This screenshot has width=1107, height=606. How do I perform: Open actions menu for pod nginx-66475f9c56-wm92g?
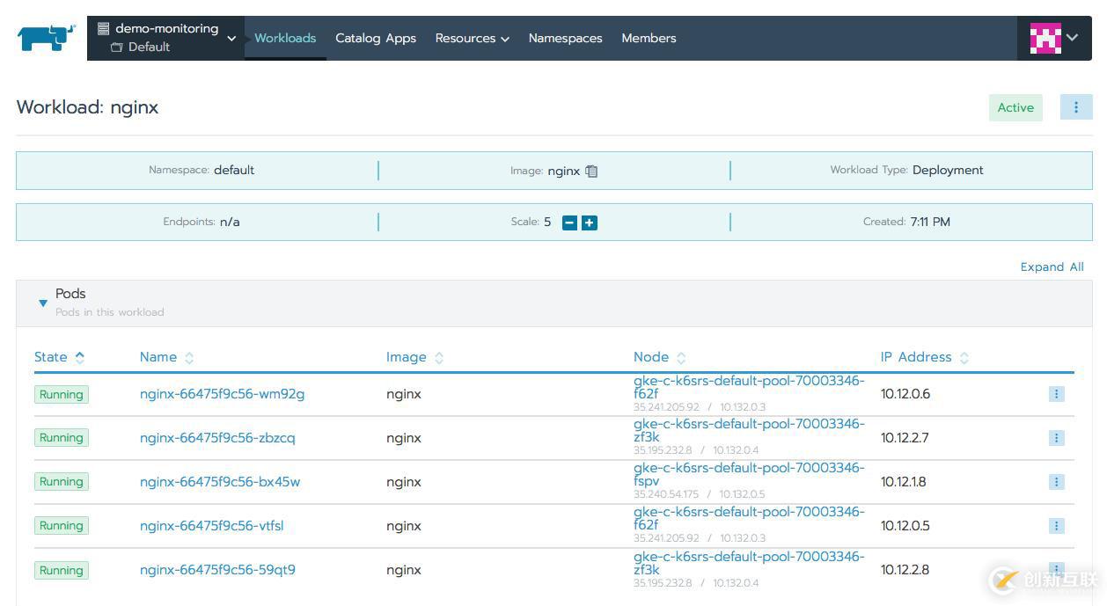pos(1056,394)
